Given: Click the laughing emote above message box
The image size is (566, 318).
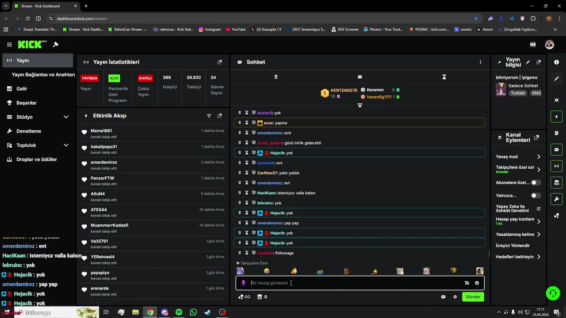Looking at the screenshot, I should point(266,271).
